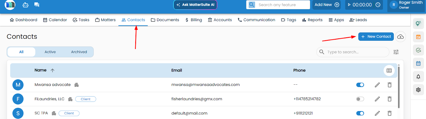Delete the FiLaundries, LLC contact
426x119 pixels.
point(389,99)
